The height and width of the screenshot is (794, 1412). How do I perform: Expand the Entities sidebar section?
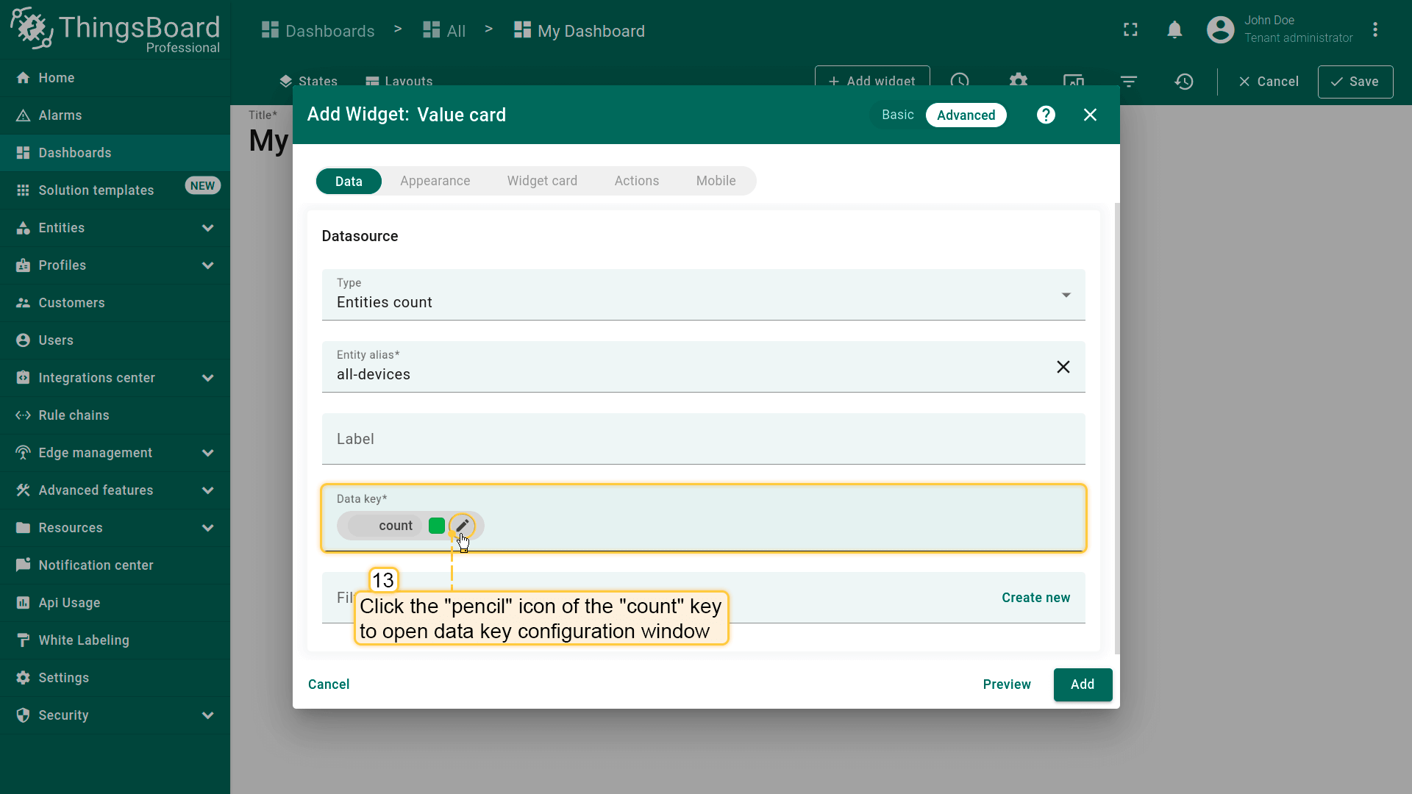pos(208,228)
